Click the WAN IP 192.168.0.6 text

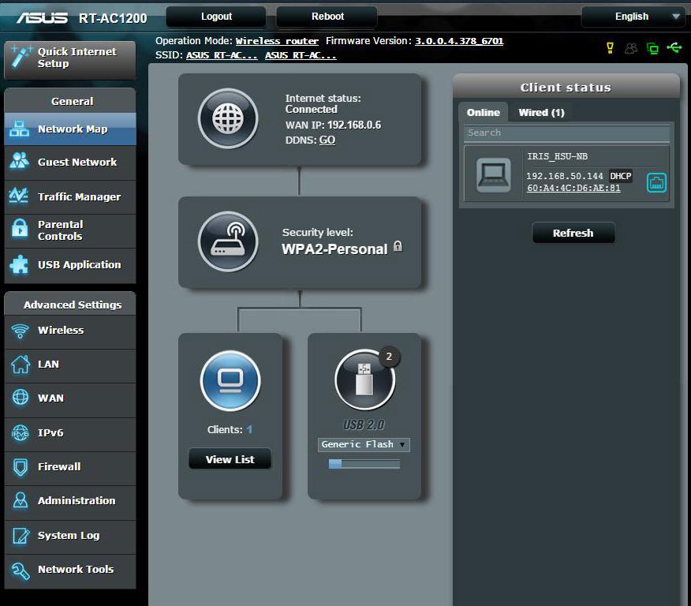tap(333, 125)
